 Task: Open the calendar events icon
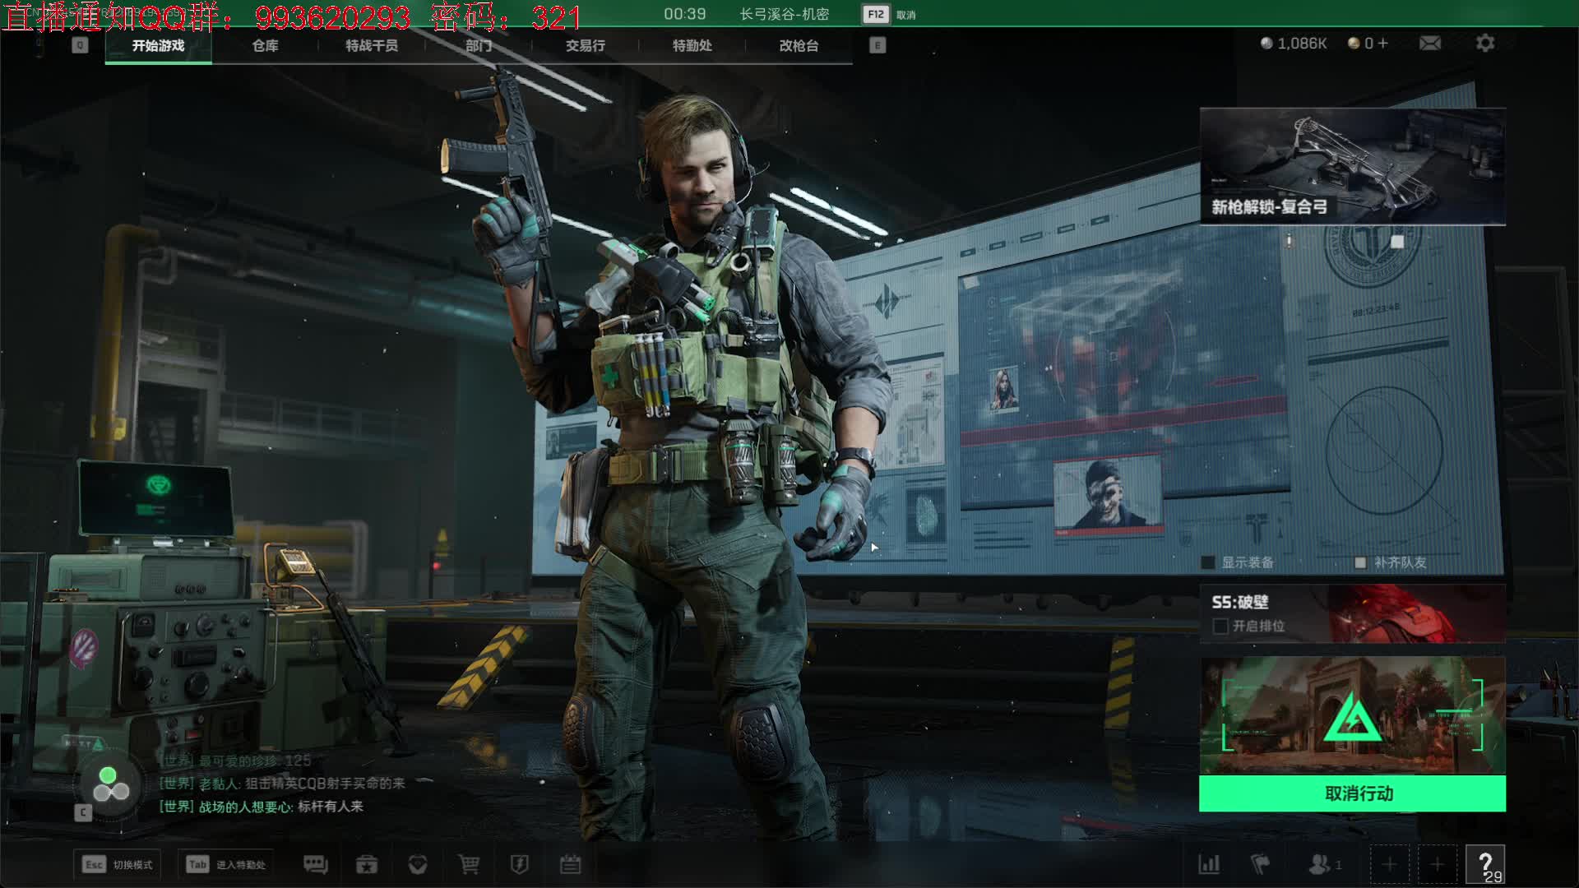571,864
